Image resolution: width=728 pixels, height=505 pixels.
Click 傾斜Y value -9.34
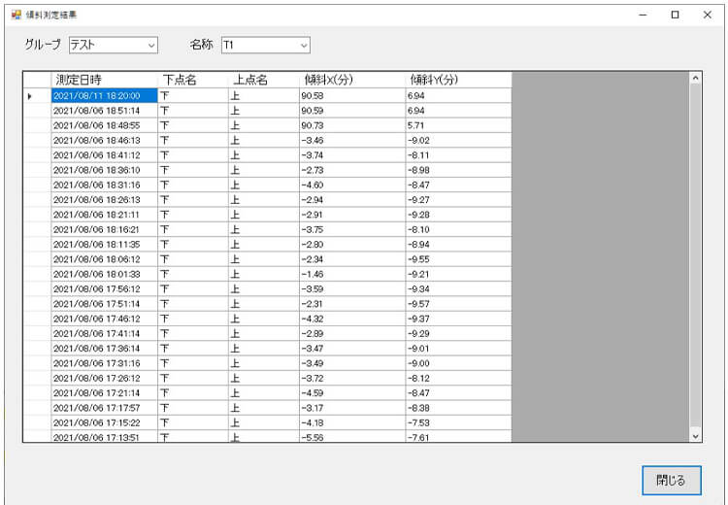point(458,289)
